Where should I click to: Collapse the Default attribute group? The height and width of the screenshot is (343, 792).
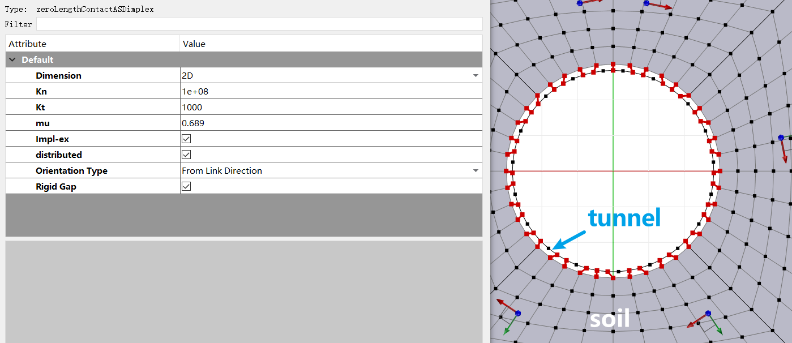(x=12, y=59)
